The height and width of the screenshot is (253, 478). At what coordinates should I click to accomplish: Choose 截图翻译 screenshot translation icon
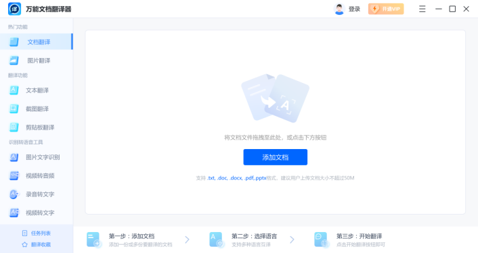[14, 109]
